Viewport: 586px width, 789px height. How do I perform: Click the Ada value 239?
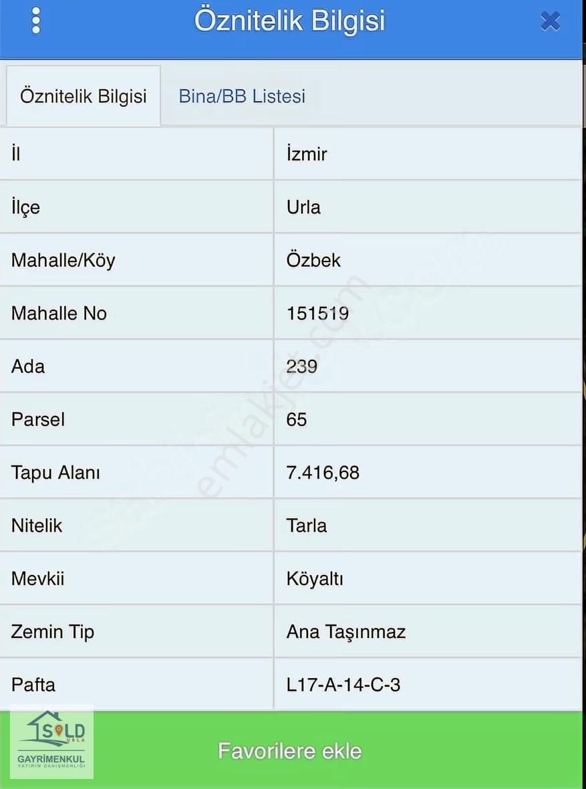(x=302, y=366)
